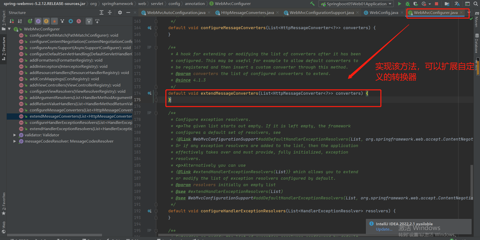This screenshot has height=240, width=480.
Task: Open the Springboot05Web01Application run configuration dropdown
Action: point(356,4)
